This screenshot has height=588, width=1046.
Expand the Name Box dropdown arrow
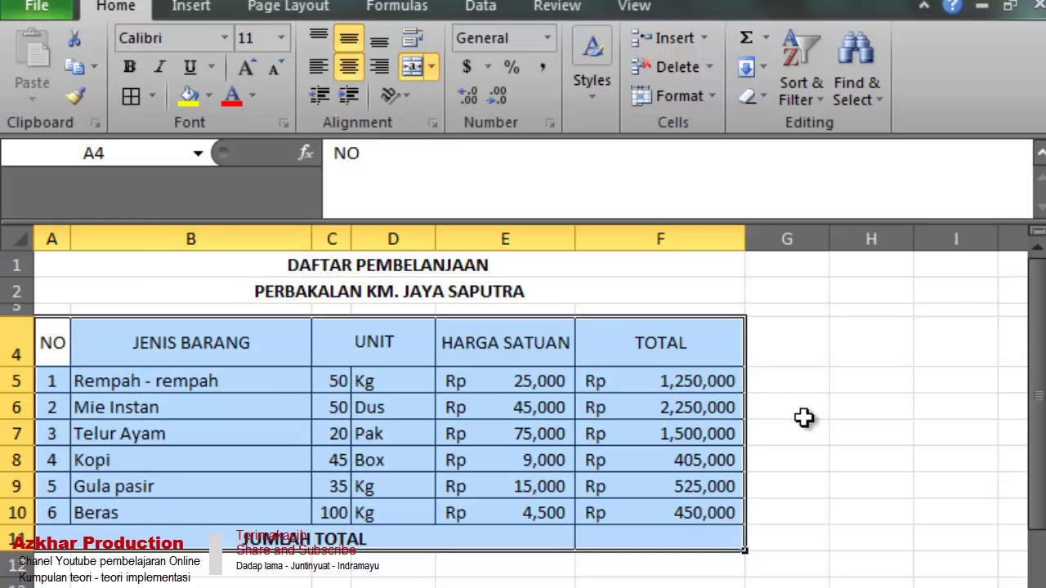point(198,154)
